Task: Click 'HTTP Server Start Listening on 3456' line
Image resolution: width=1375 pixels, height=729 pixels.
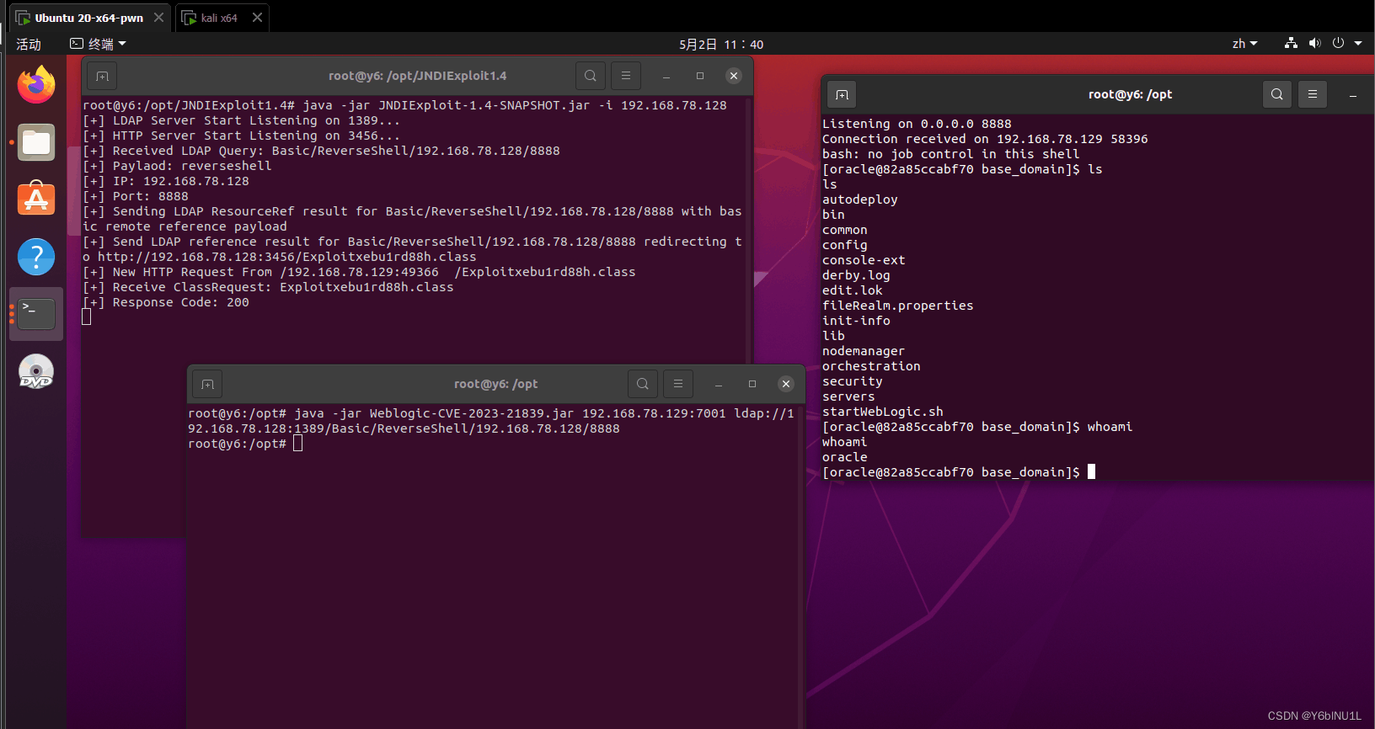Action: click(x=242, y=136)
